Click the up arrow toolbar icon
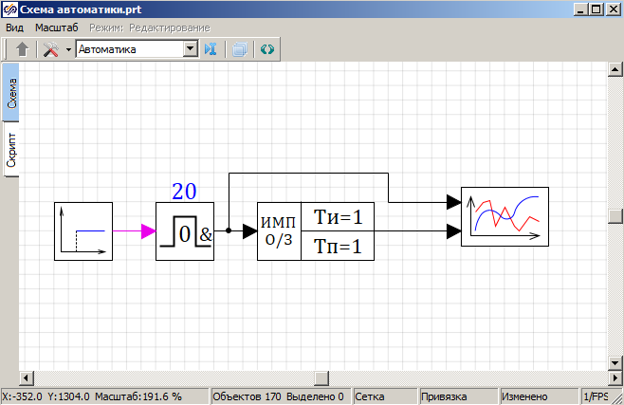Viewport: 624px width, 405px height. point(22,49)
